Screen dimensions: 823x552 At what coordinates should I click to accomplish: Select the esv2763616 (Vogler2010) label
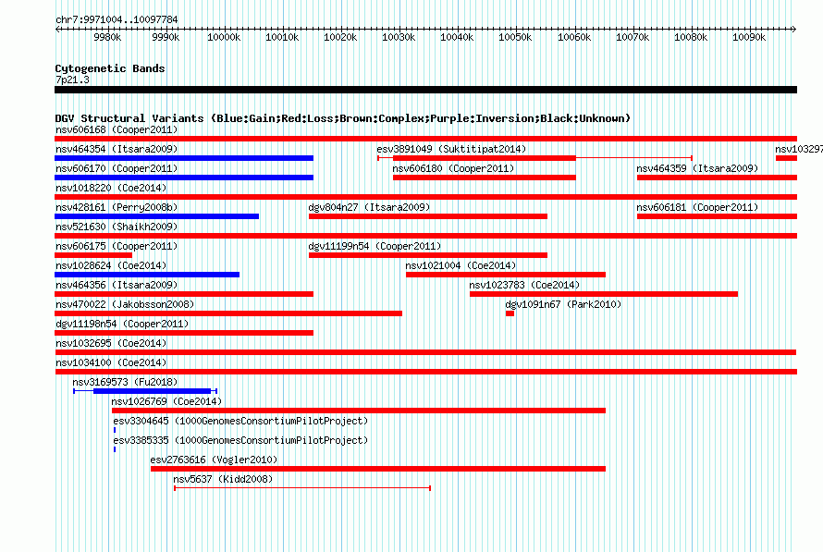coord(214,460)
